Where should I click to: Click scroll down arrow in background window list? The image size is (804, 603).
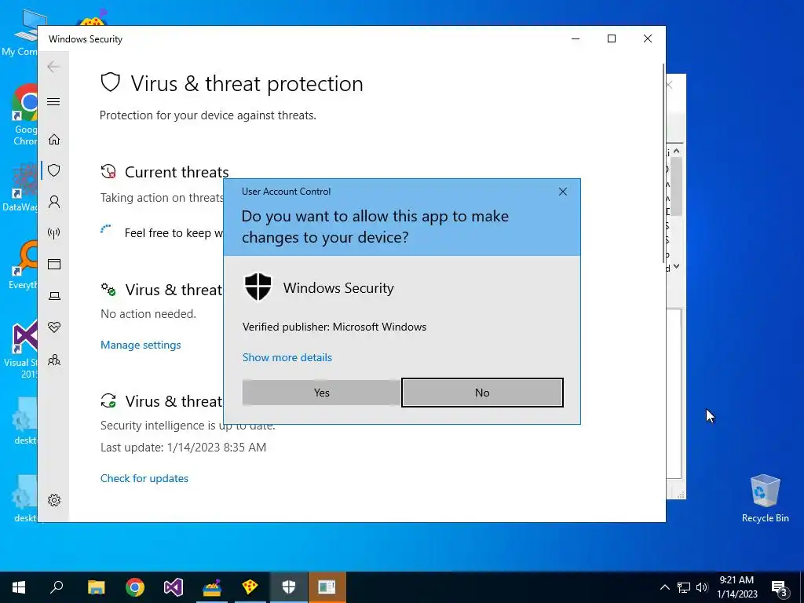(676, 266)
